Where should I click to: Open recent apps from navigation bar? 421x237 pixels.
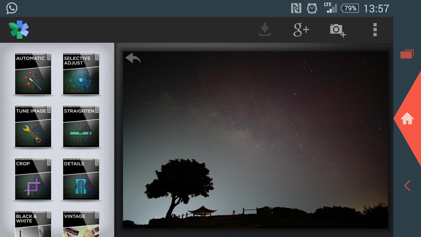[407, 54]
